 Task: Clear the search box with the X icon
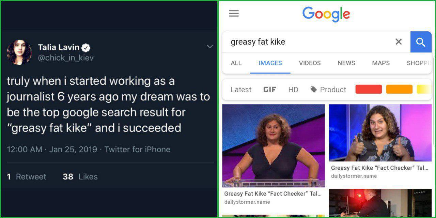(x=399, y=42)
